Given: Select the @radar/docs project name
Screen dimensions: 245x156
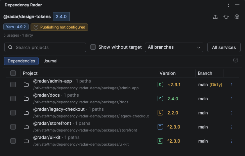Looking at the screenshot, I should coord(46,95).
